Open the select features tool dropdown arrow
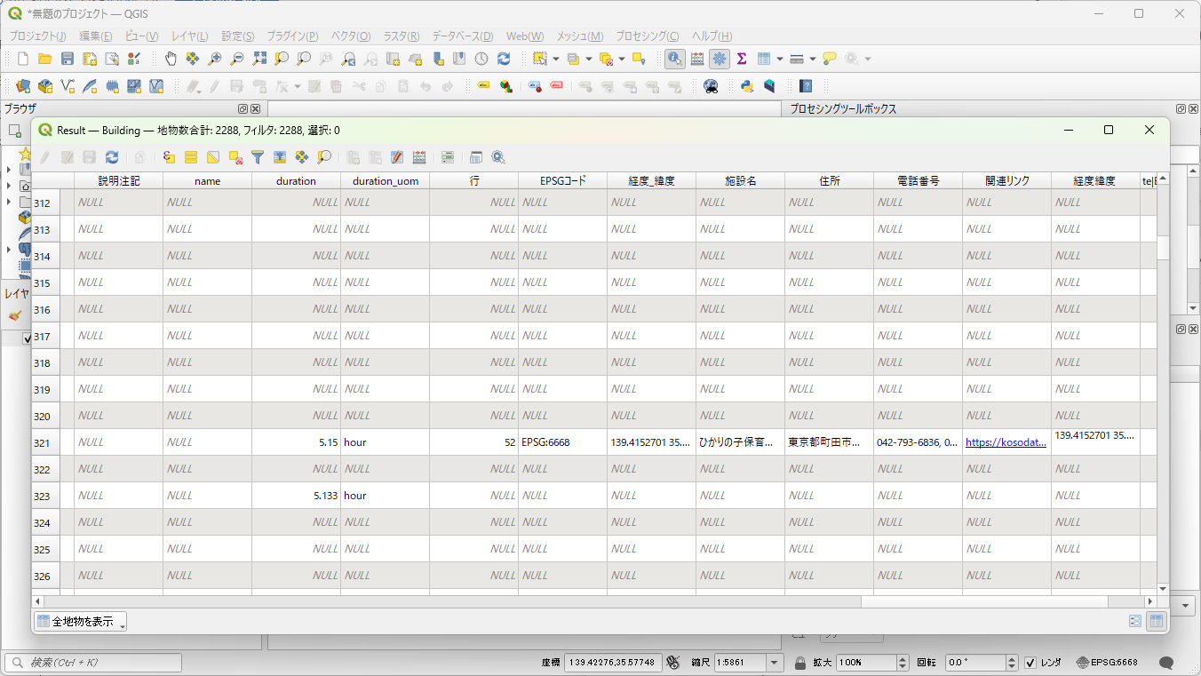Viewport: 1201px width, 676px height. click(x=556, y=60)
